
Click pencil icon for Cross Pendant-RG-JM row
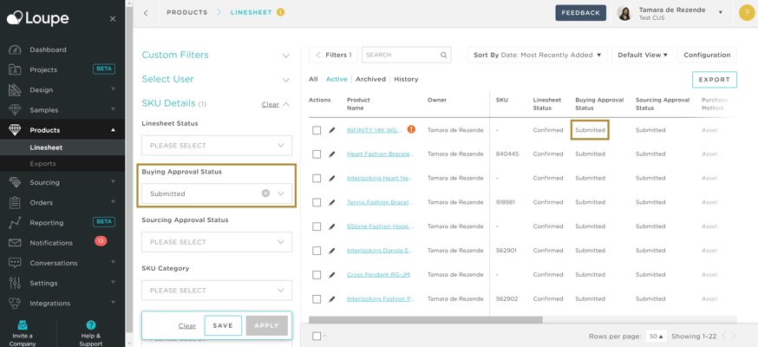tap(331, 275)
